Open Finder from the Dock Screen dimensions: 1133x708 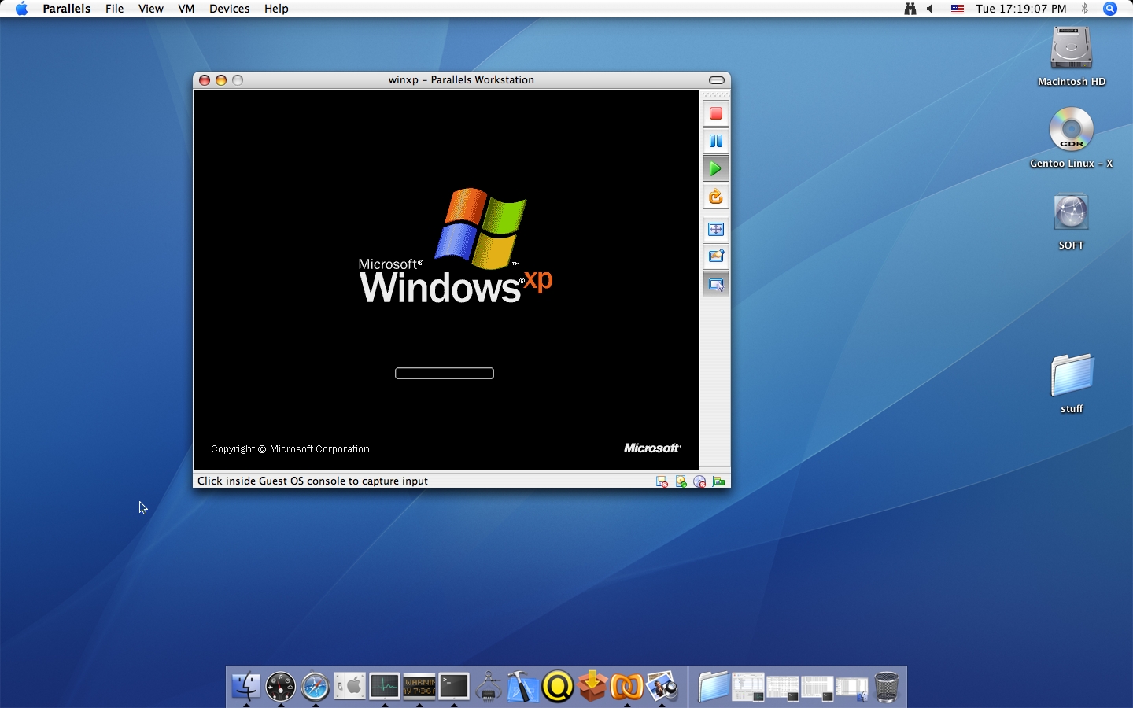coord(246,687)
